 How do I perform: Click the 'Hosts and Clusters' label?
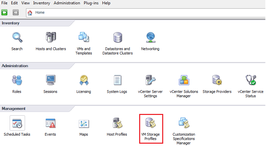point(51,49)
